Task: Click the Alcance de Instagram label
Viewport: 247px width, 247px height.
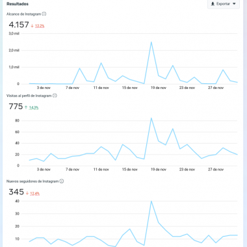Action: click(x=23, y=14)
